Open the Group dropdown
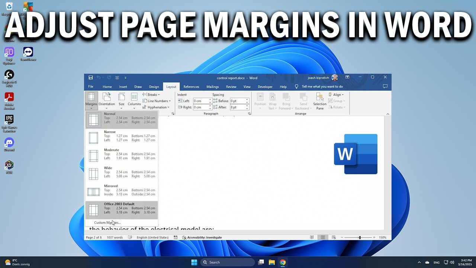The image size is (476, 268). click(x=337, y=101)
